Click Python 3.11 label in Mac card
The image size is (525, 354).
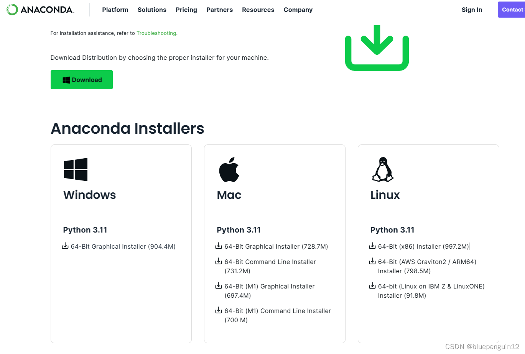tap(239, 230)
